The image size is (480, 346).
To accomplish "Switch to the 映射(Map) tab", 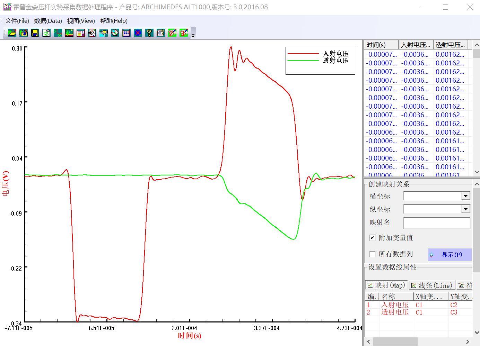I will (386, 285).
